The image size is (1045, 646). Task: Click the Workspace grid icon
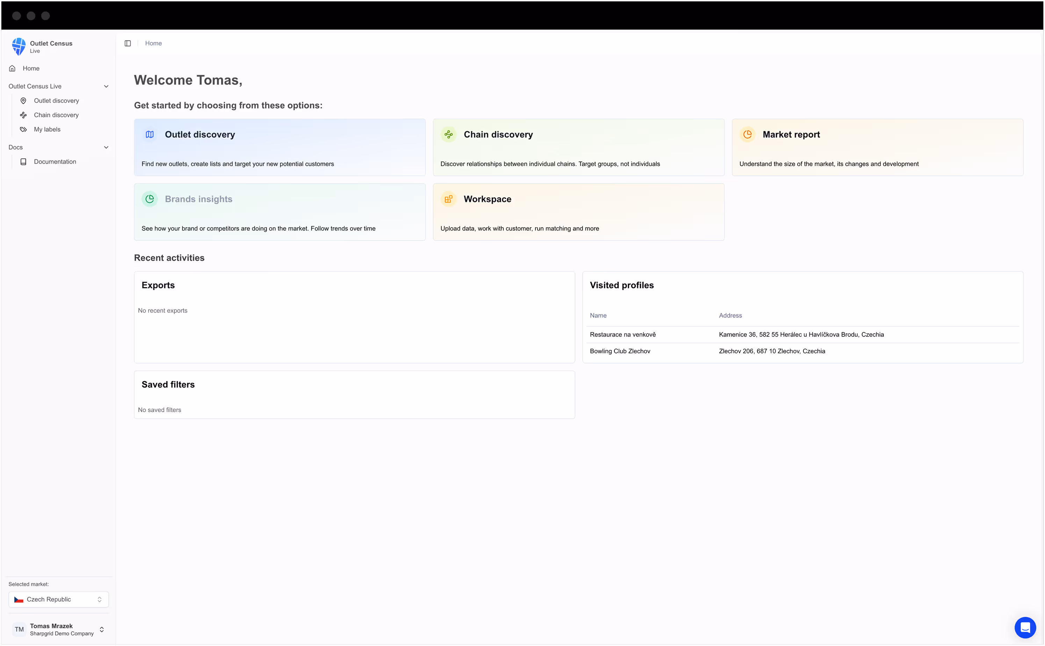(x=449, y=199)
